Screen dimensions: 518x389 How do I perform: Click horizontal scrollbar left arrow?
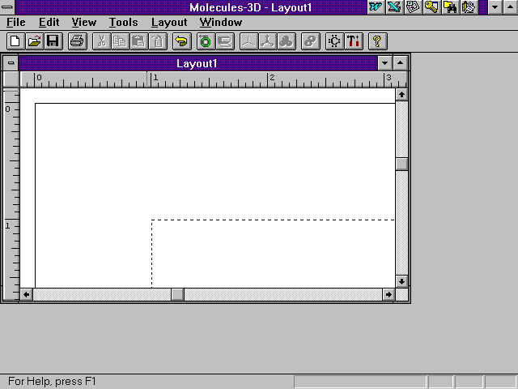(x=27, y=294)
